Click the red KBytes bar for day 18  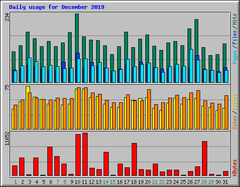tap(134, 159)
